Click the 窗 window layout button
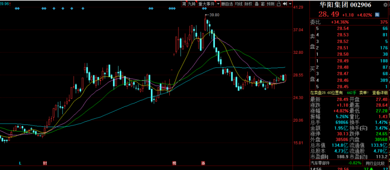The image size is (390, 170). pyautogui.click(x=262, y=4)
